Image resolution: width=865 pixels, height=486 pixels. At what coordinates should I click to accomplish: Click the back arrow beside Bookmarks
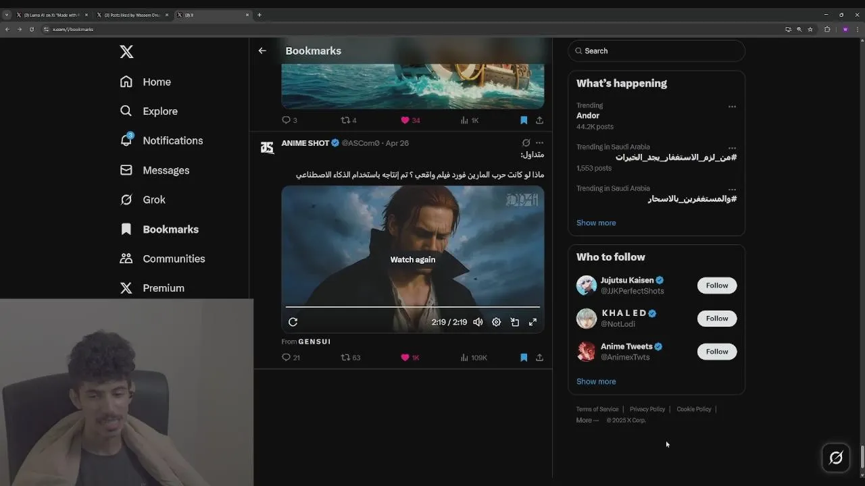click(x=262, y=51)
